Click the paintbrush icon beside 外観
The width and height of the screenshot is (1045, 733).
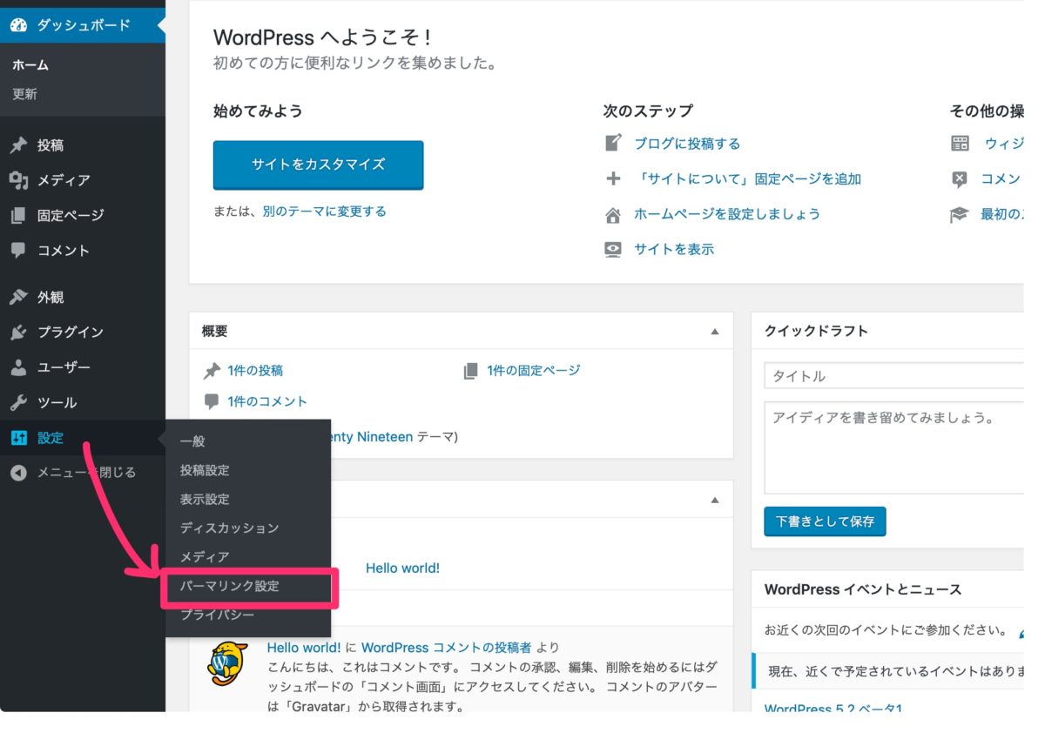tap(19, 297)
